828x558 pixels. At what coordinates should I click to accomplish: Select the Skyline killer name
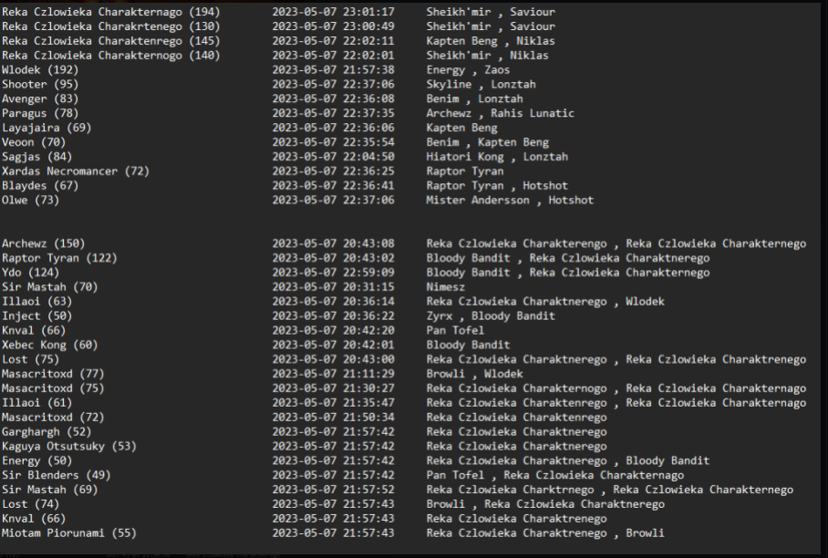pyautogui.click(x=449, y=85)
